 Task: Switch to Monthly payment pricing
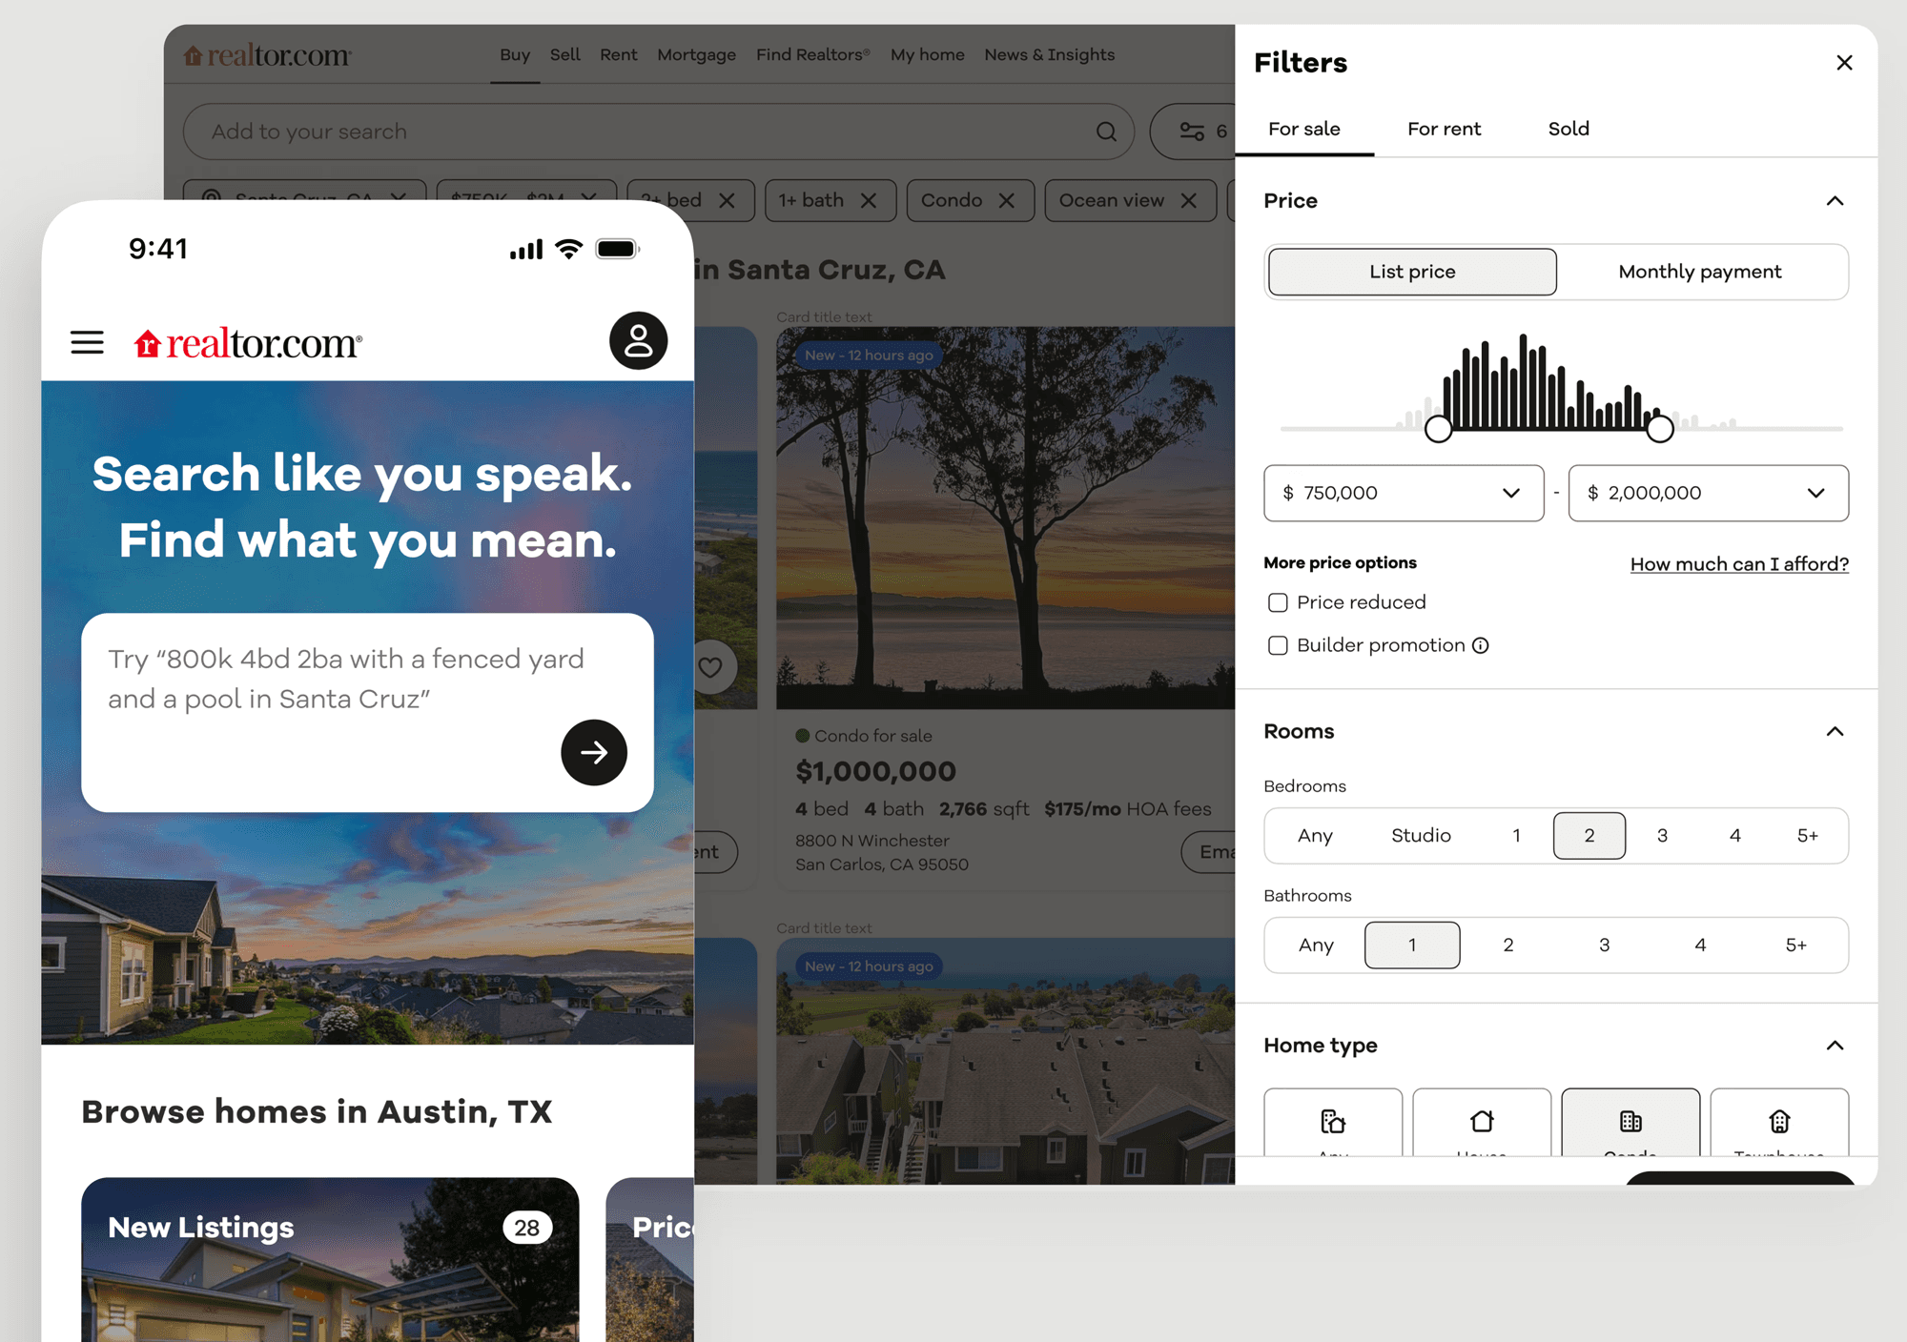coord(1699,272)
